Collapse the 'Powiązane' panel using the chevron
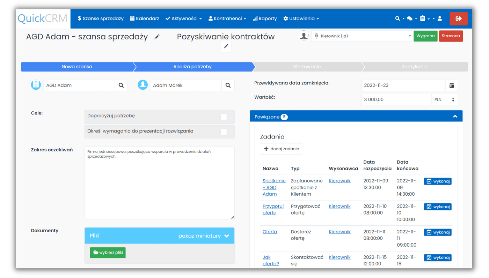The image size is (489, 278). [455, 117]
